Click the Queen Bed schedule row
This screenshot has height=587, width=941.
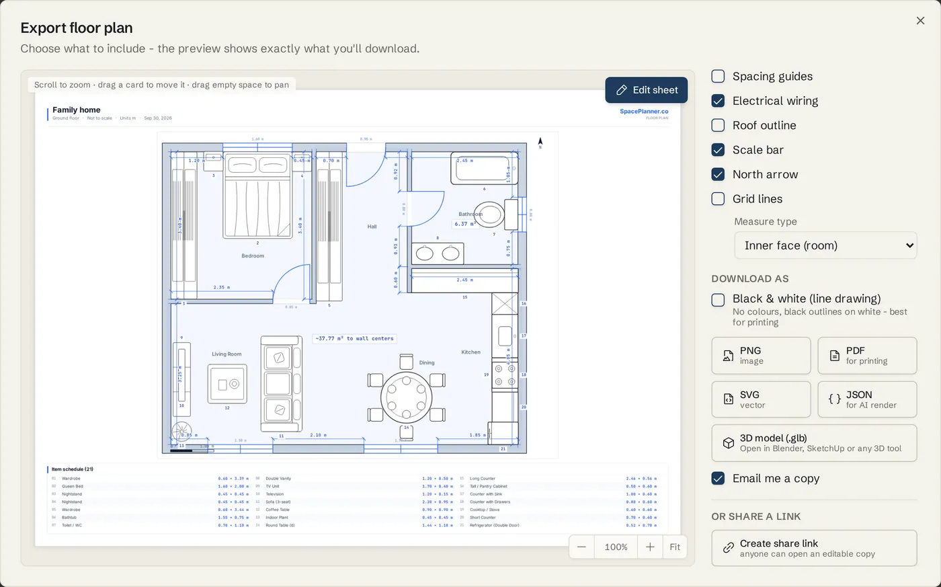pos(150,486)
